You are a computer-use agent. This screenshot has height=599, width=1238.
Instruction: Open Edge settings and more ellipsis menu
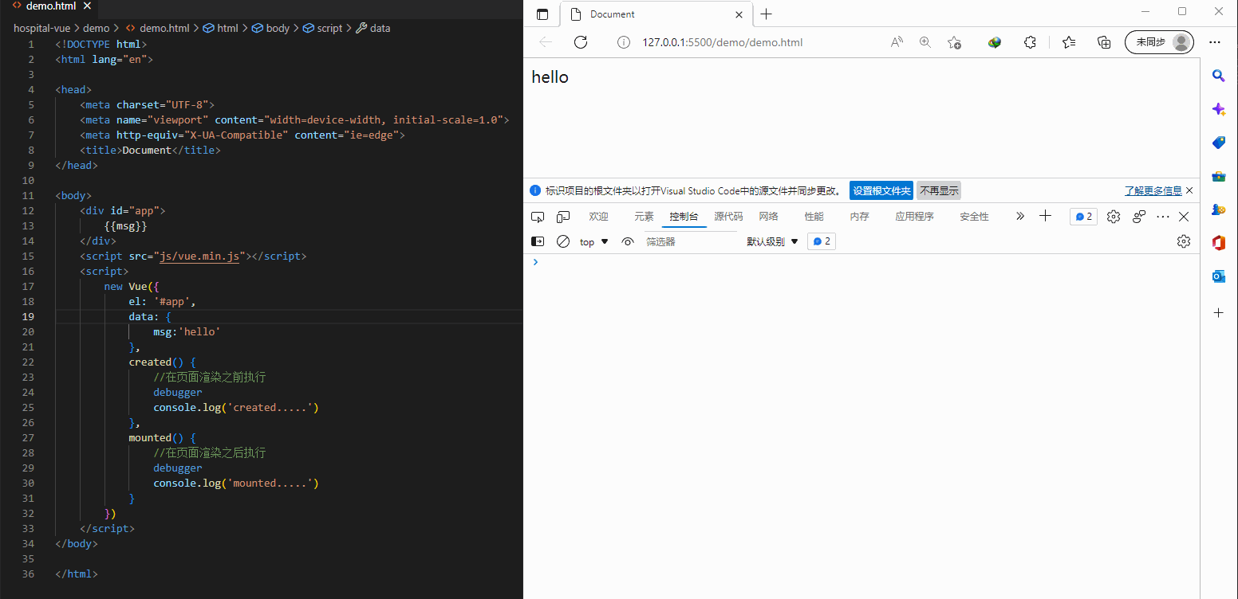[x=1215, y=42]
